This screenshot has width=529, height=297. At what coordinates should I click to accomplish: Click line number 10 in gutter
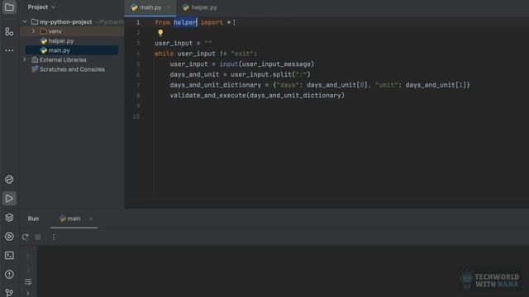[136, 116]
